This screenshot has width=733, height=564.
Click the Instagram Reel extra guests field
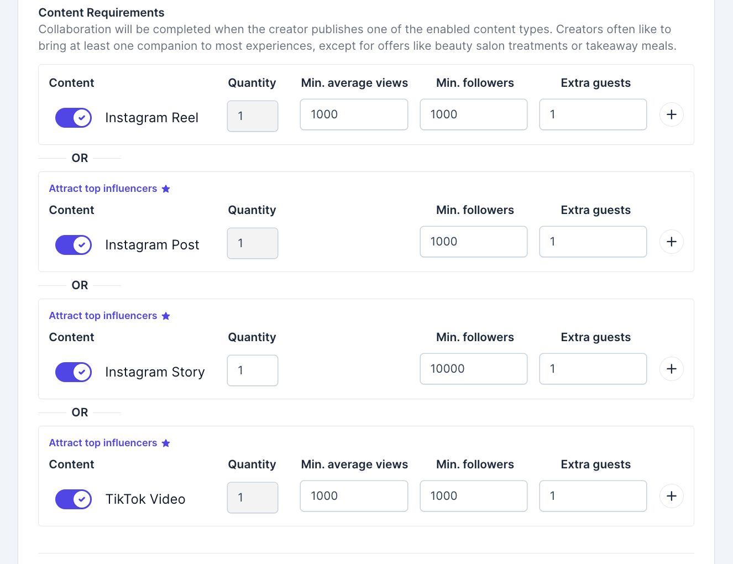point(593,114)
